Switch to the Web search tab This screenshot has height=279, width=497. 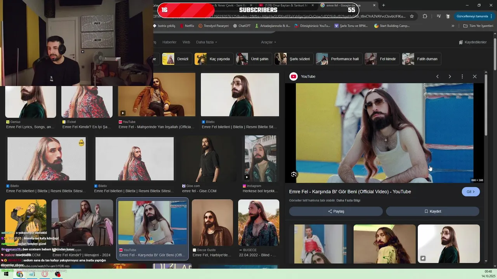(x=186, y=42)
